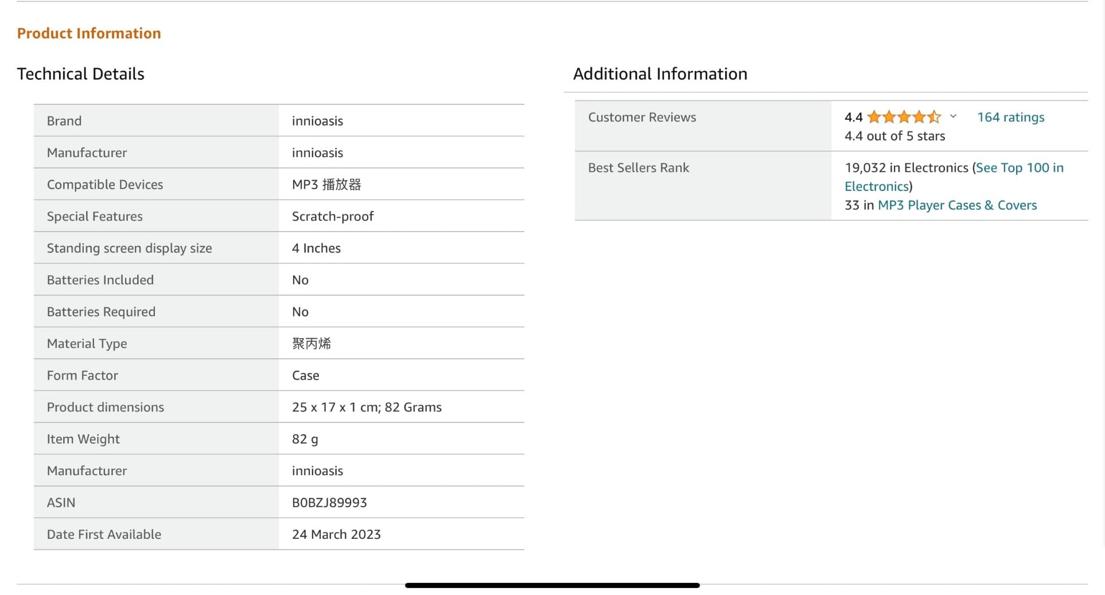Open the 164 ratings link
The image size is (1105, 595).
[x=1010, y=118]
